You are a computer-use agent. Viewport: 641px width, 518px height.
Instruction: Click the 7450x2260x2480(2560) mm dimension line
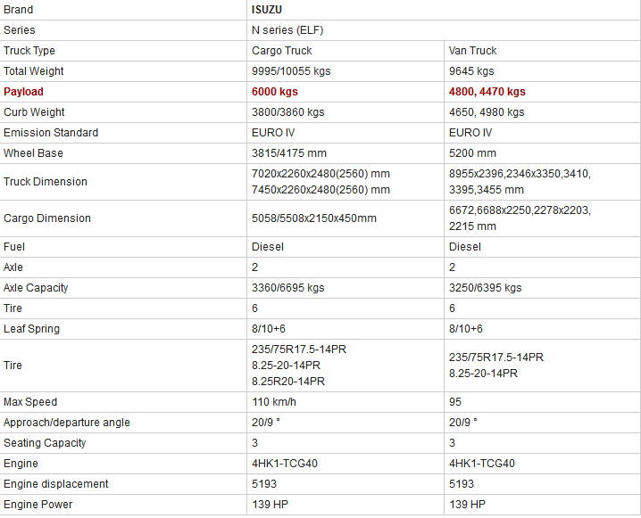click(320, 190)
